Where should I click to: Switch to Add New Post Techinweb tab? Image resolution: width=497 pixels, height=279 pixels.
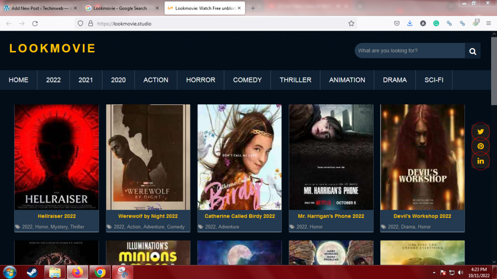click(40, 8)
